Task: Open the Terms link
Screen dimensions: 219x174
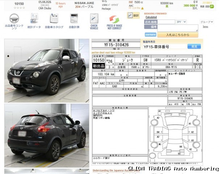Action: point(205,27)
